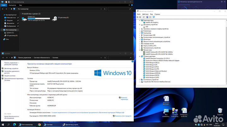The image size is (227, 127).
Task: Expand ribbon chevron in Этот компьютер window
Action: click(x=129, y=5)
